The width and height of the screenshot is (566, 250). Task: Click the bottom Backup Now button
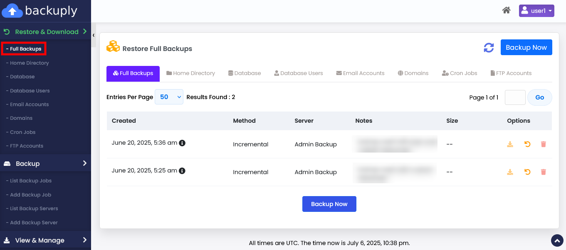[329, 204]
